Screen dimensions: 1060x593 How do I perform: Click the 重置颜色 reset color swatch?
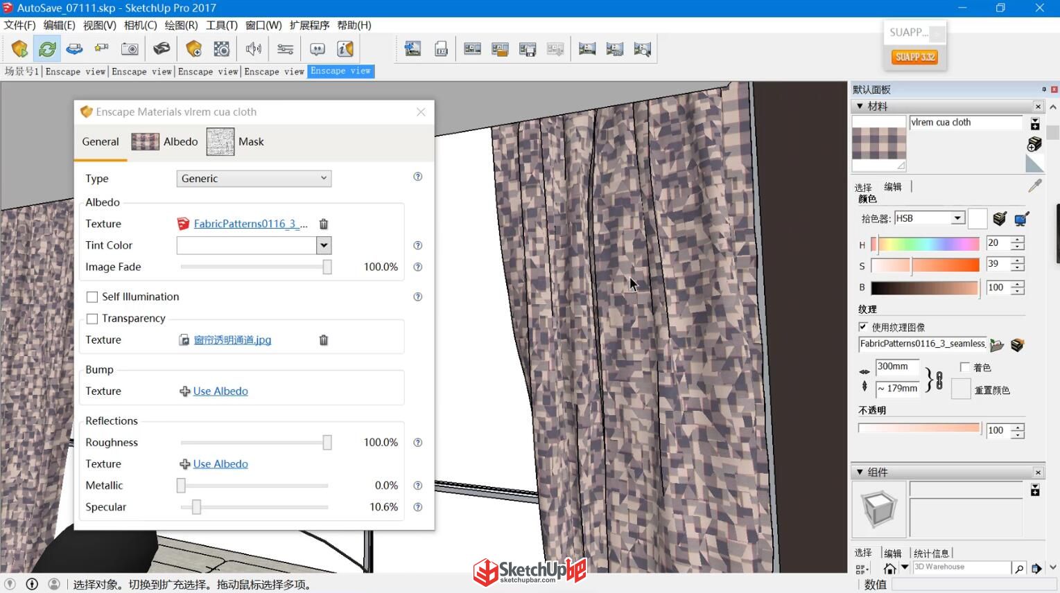tap(960, 389)
